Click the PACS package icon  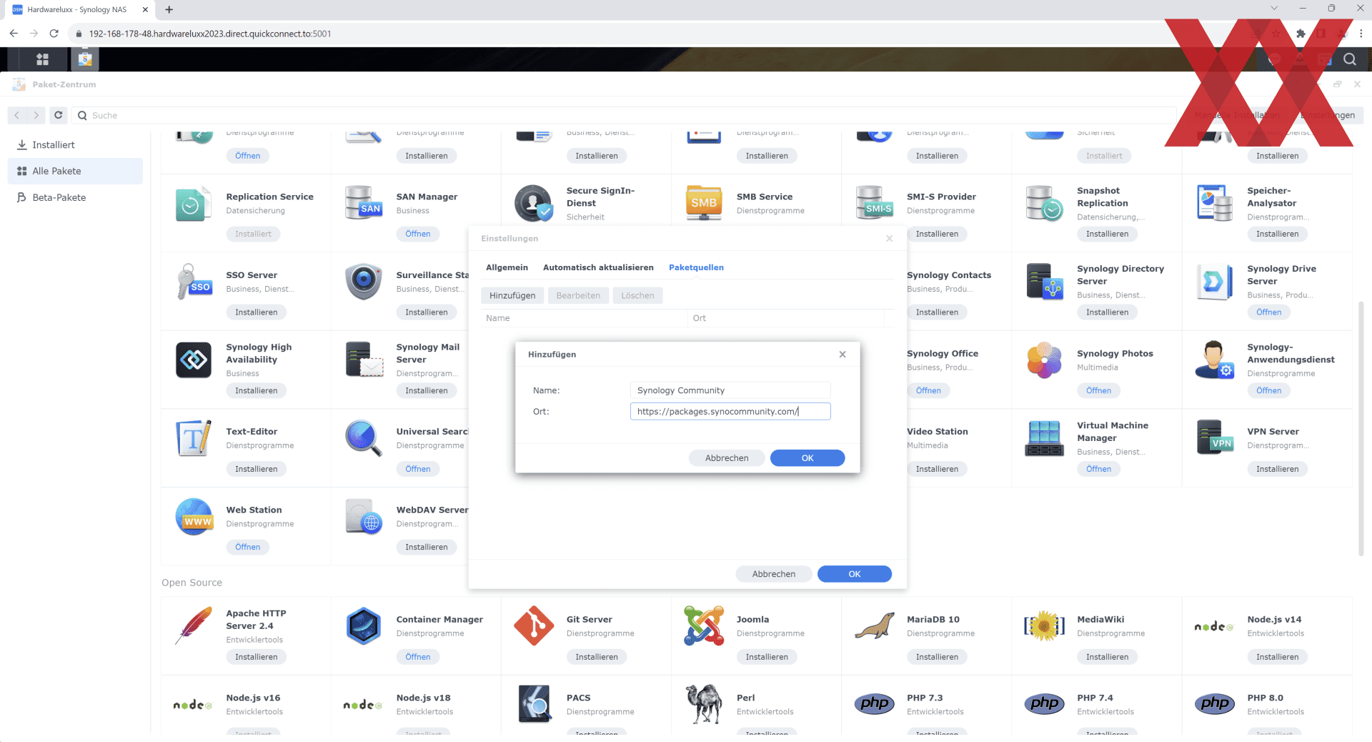click(x=534, y=704)
